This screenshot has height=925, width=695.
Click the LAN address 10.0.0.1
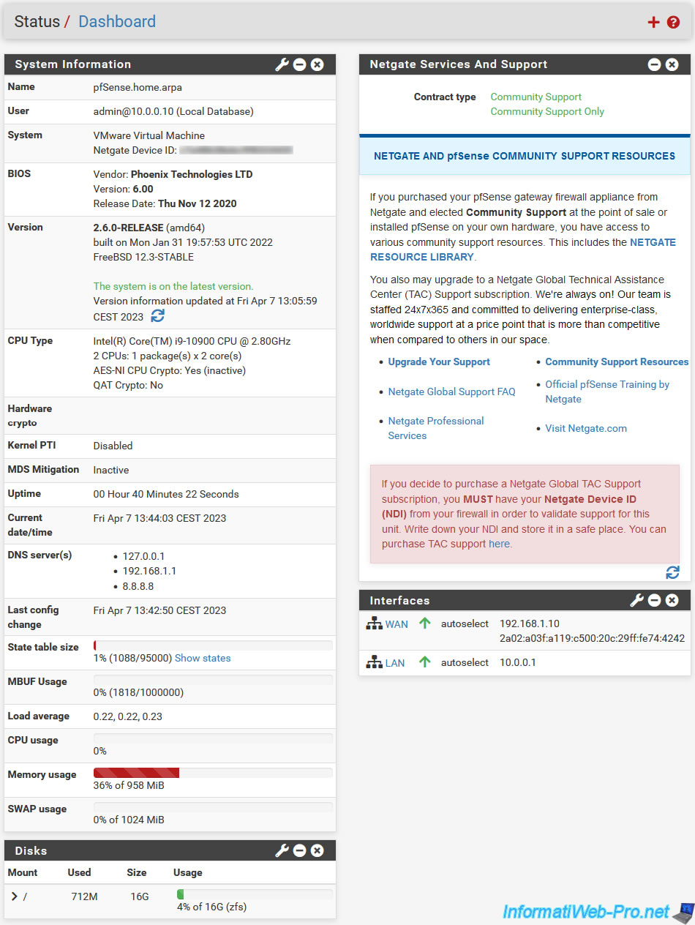coord(518,662)
